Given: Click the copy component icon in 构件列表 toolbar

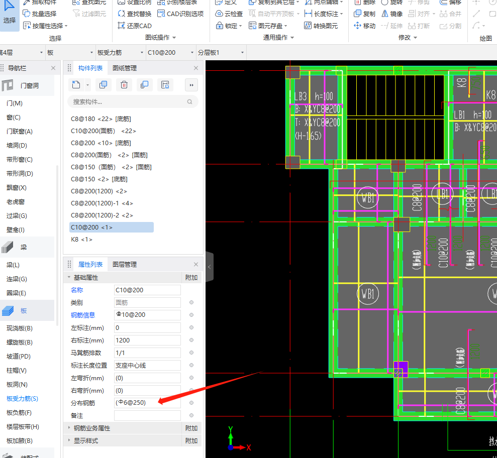Looking at the screenshot, I should pyautogui.click(x=103, y=84).
